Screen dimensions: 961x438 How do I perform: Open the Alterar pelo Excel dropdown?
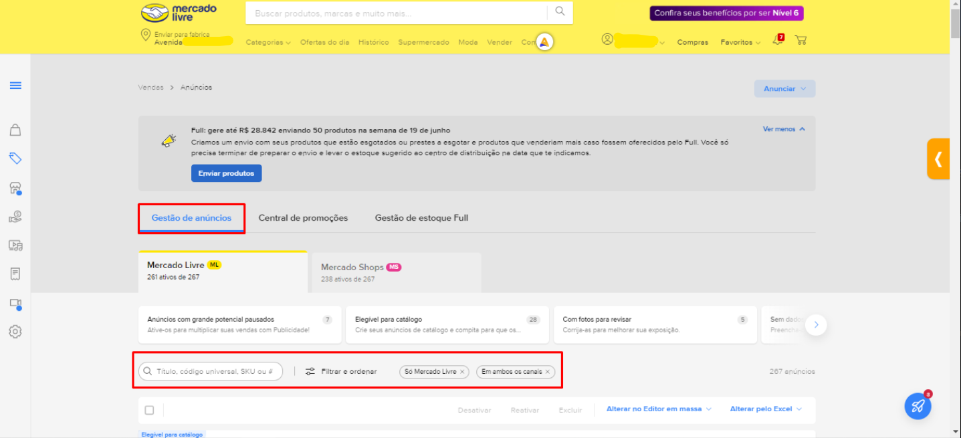pos(764,409)
